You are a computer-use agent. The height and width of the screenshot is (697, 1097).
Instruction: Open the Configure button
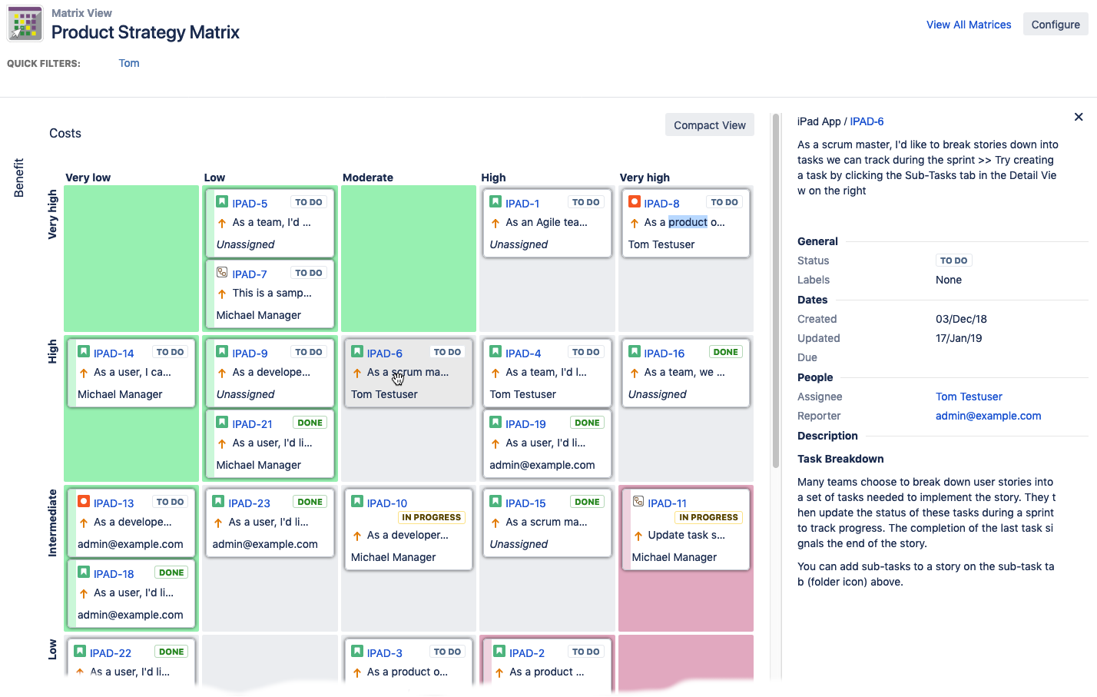1056,25
